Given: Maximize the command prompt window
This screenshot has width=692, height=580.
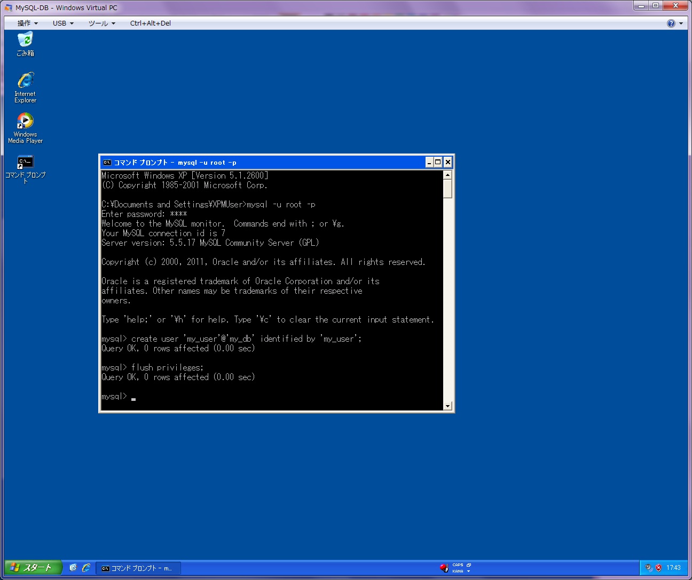Looking at the screenshot, I should tap(438, 162).
